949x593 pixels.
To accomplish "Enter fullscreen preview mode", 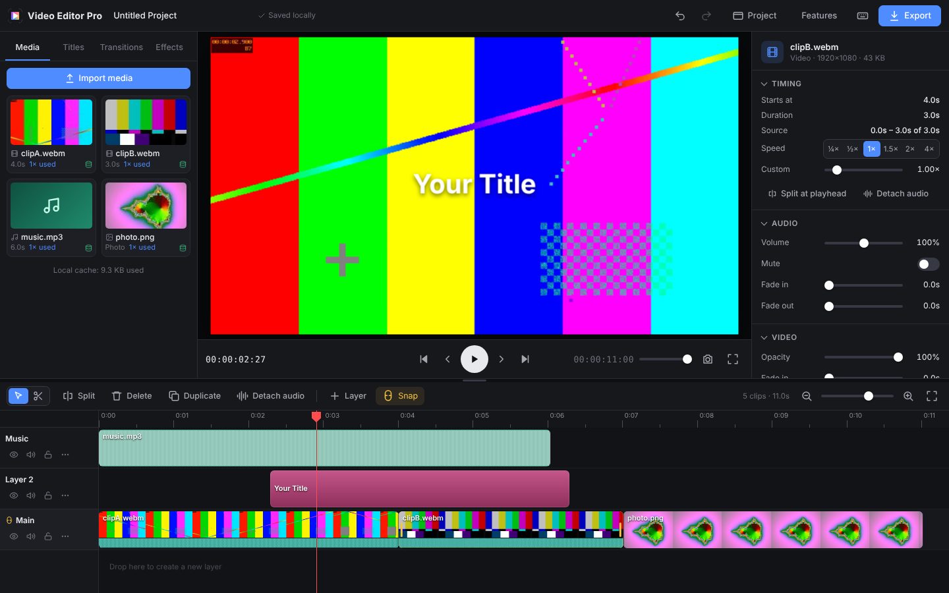I will click(733, 359).
